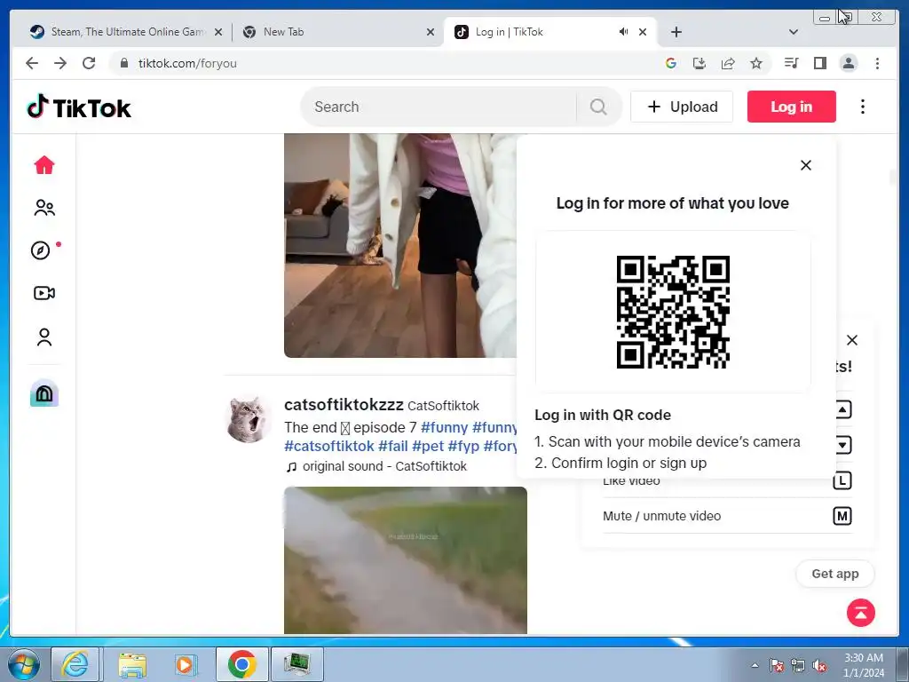The image size is (909, 682).
Task: Open a new browser tab
Action: (676, 32)
